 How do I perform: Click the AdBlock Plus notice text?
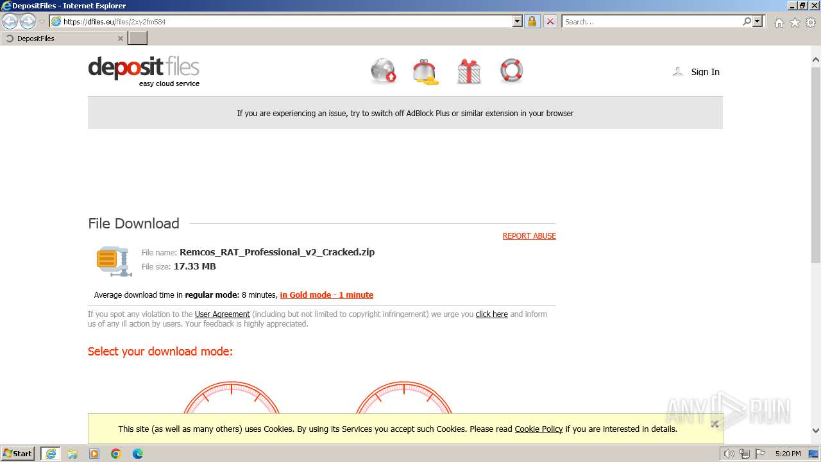[x=405, y=113]
